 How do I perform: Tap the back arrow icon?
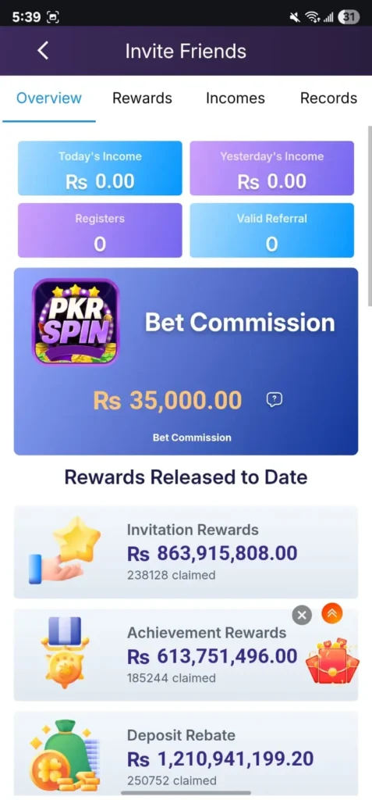[44, 51]
